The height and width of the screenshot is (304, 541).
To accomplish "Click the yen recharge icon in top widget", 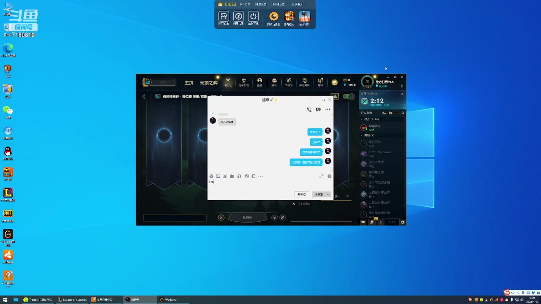I will (x=238, y=16).
